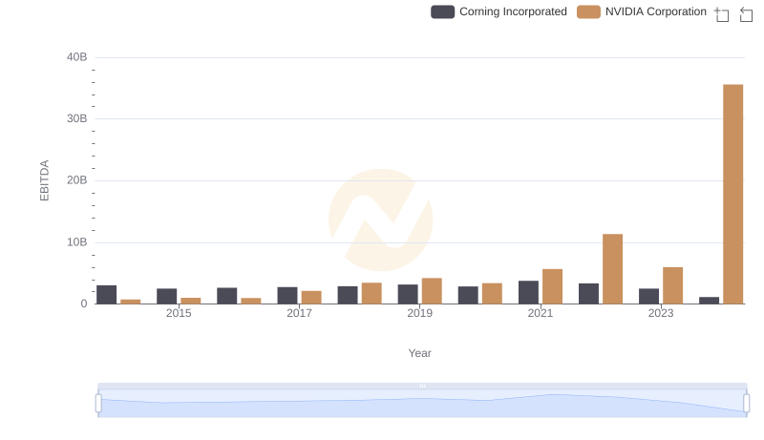Click the NVIDIA bar for 2021

click(x=552, y=286)
